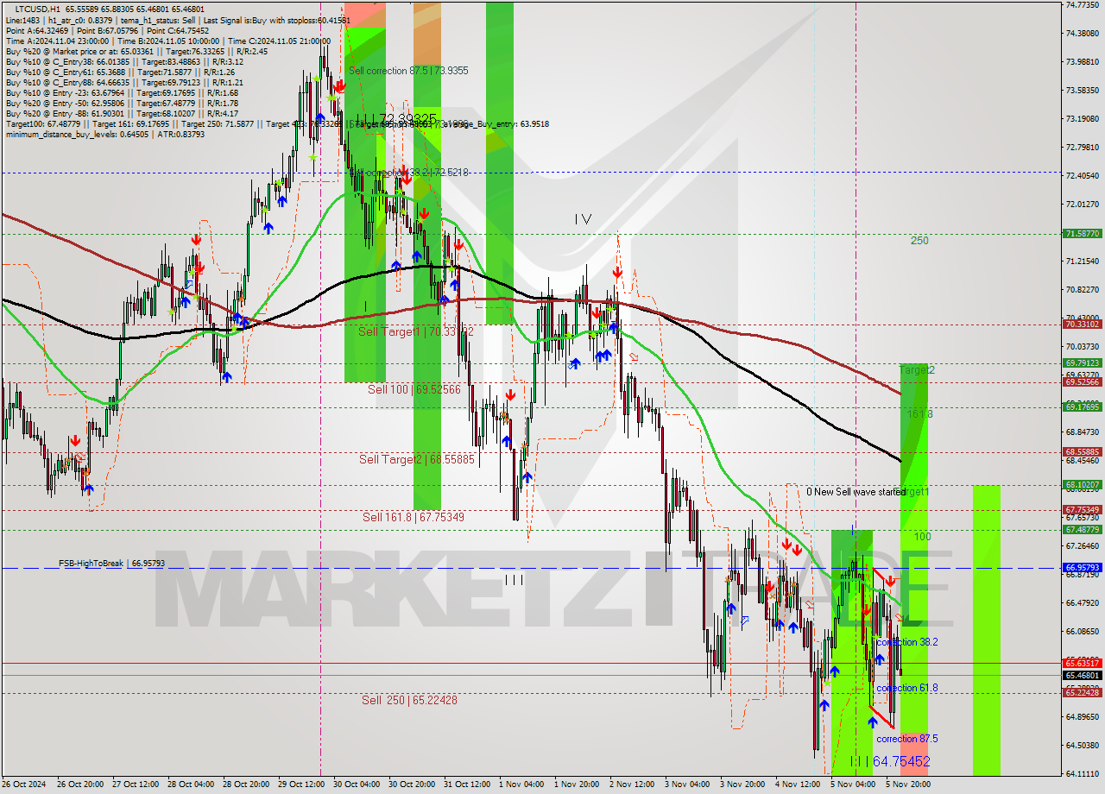
Task: Click the green '100' level label
Action: click(922, 537)
